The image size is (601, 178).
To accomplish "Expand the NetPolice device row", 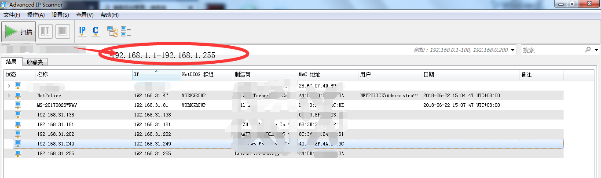I will pyautogui.click(x=9, y=95).
